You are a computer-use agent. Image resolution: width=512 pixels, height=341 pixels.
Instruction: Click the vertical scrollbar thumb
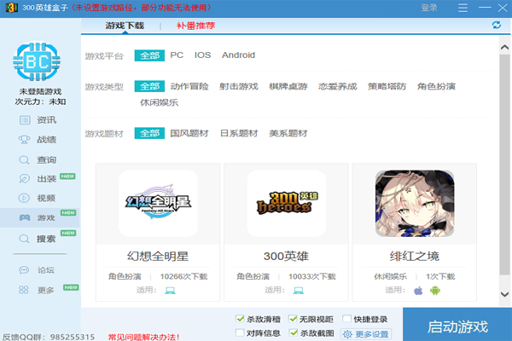point(504,166)
